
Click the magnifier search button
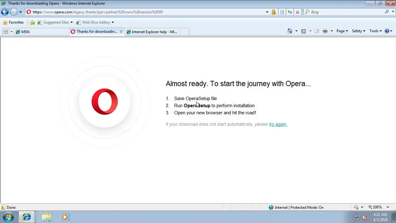[x=387, y=12]
